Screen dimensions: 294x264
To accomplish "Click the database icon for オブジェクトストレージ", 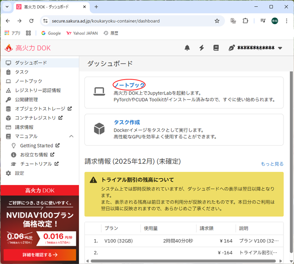I will [x=8, y=109].
